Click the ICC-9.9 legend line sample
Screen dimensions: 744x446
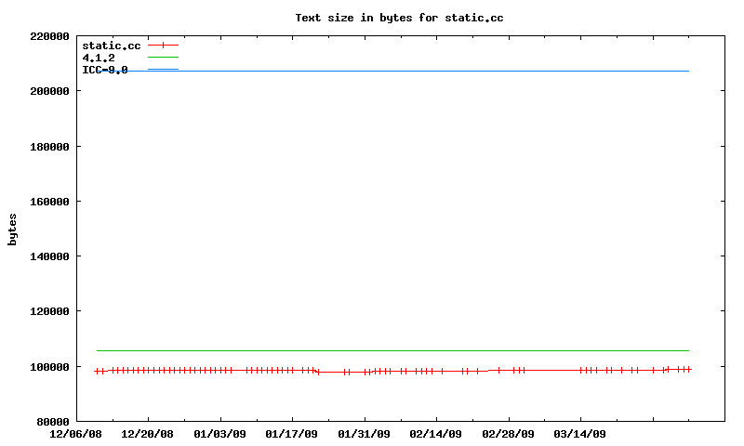(162, 70)
